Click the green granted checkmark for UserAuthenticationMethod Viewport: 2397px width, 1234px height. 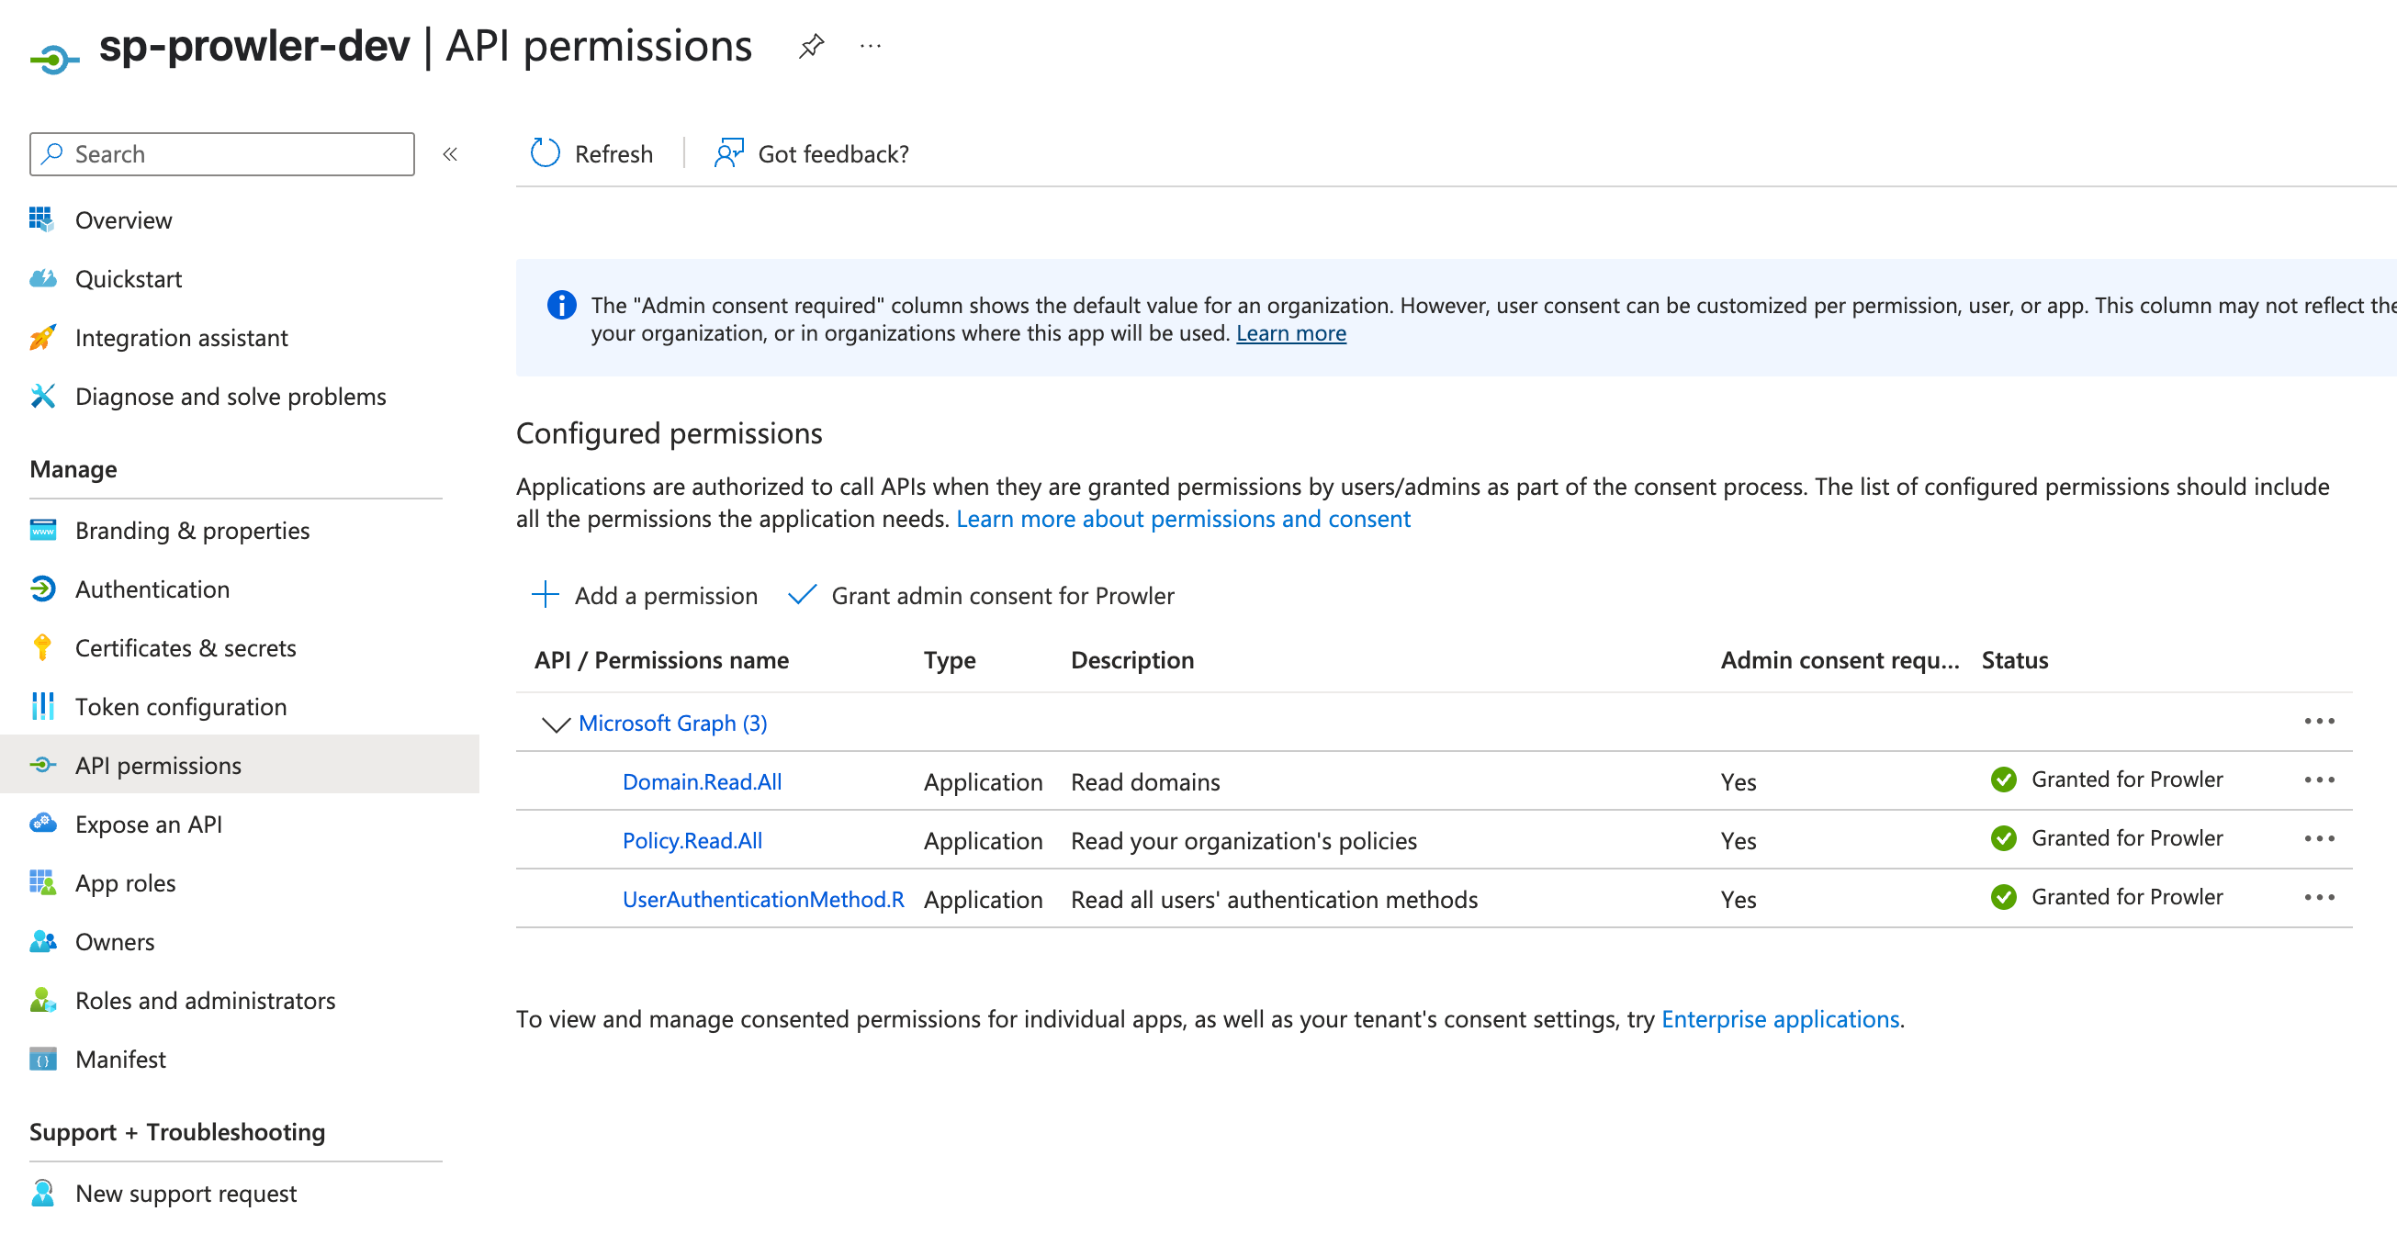[2003, 896]
